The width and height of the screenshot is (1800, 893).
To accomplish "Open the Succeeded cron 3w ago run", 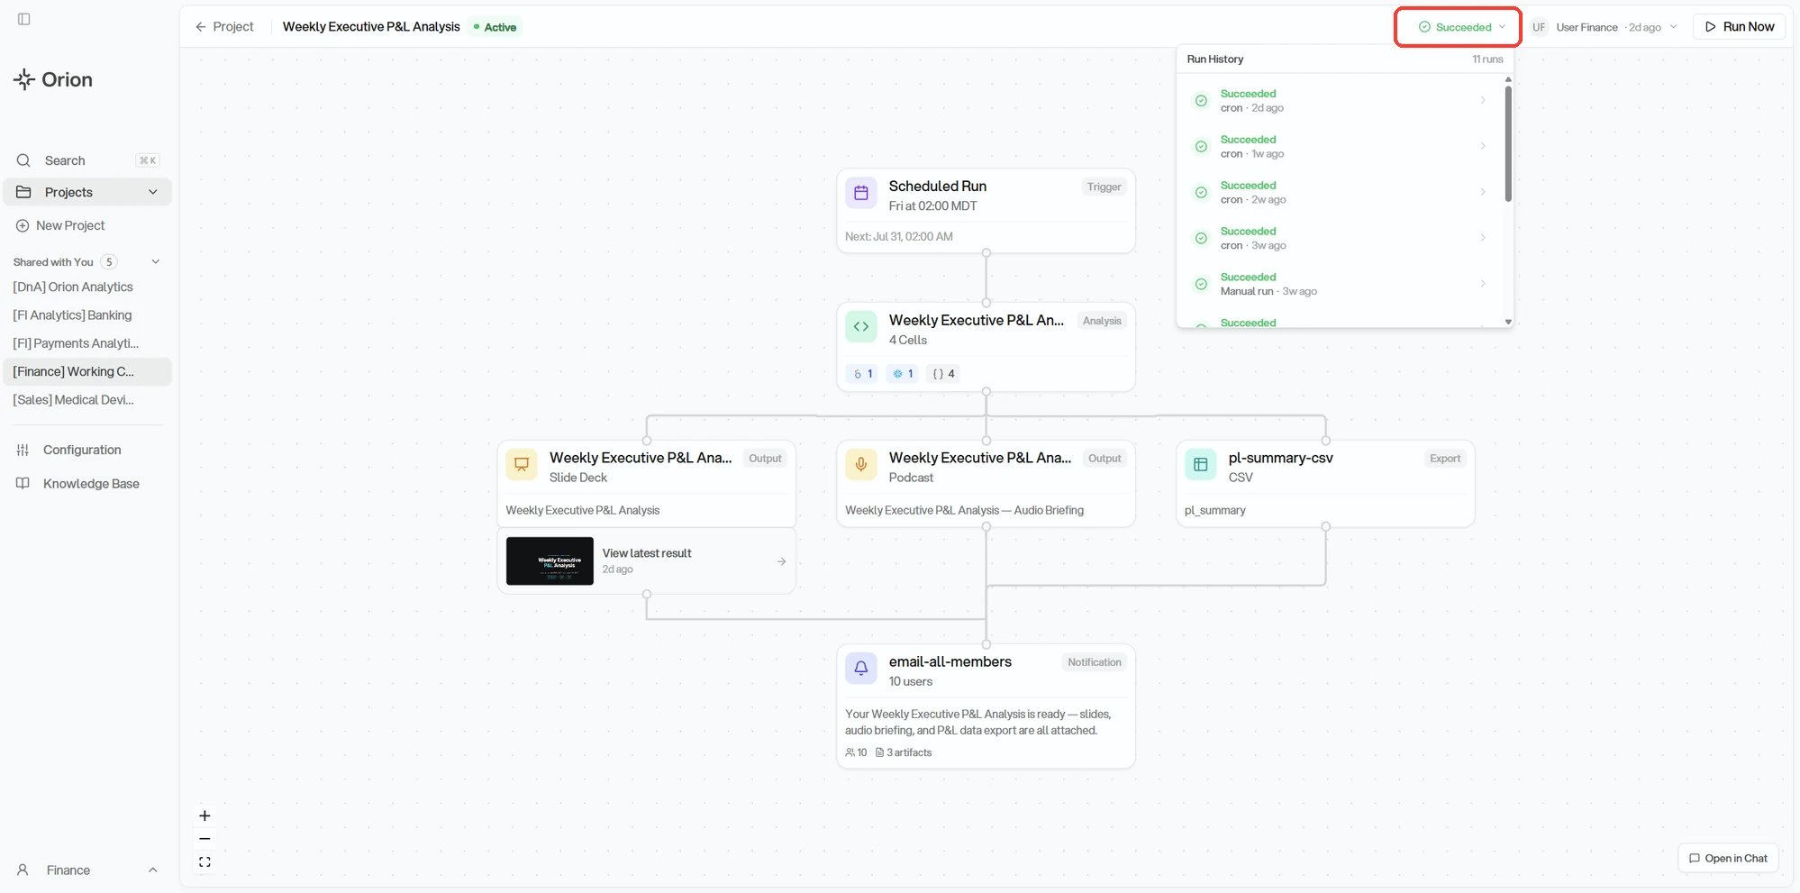I will click(x=1341, y=238).
